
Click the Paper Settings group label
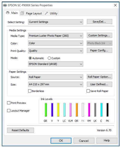click(x=17, y=72)
